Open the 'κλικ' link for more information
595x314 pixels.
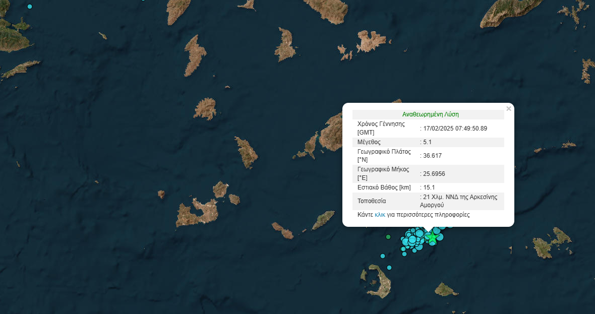[x=380, y=214]
